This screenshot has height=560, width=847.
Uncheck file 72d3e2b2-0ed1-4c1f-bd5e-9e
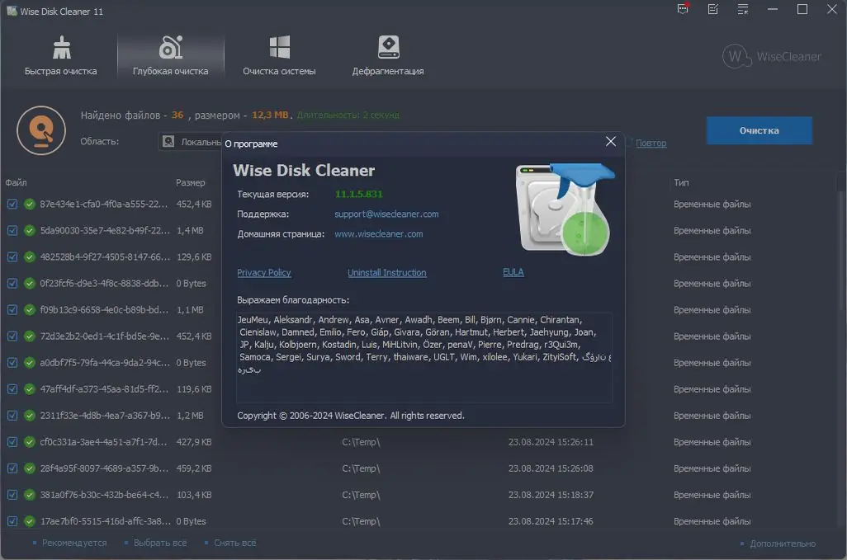tap(12, 336)
